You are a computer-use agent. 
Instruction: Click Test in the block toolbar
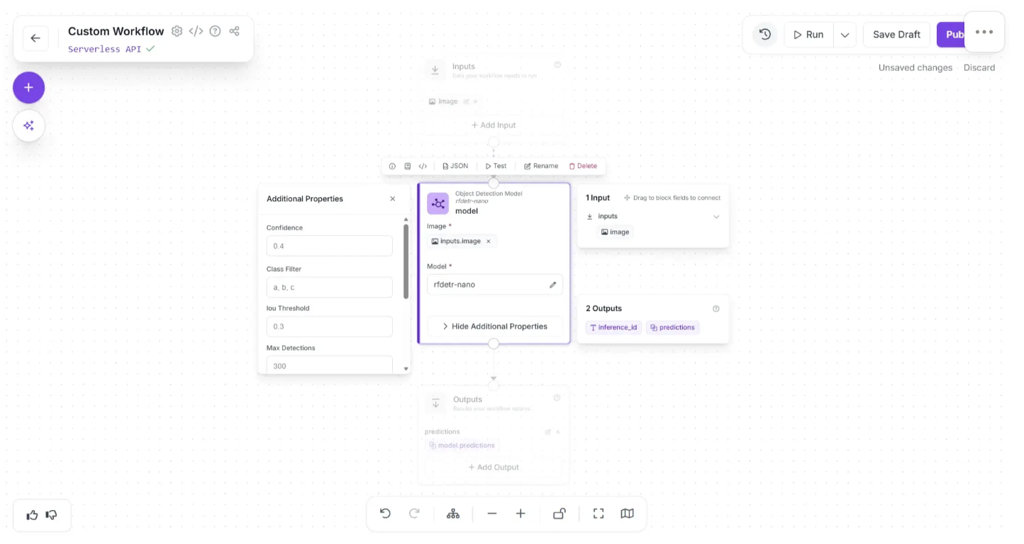(x=496, y=166)
